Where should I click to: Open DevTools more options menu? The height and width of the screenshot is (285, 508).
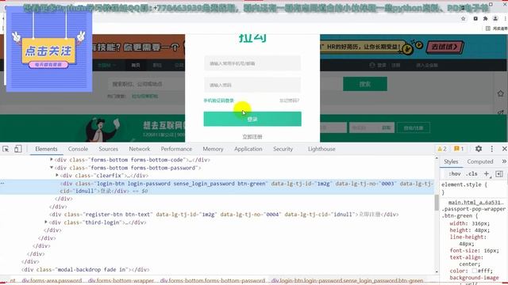tap(492, 149)
